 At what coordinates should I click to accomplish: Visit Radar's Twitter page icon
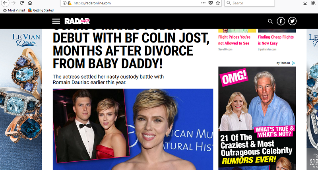pos(293,21)
